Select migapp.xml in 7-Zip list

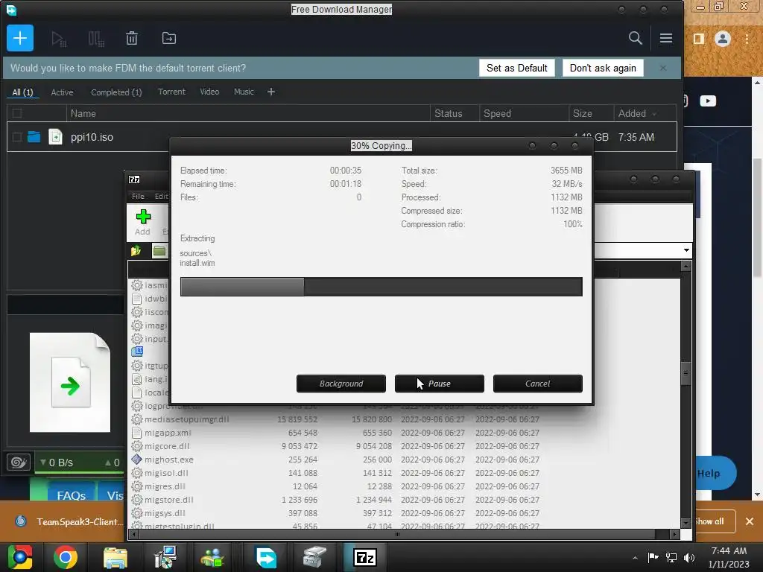coord(168,433)
